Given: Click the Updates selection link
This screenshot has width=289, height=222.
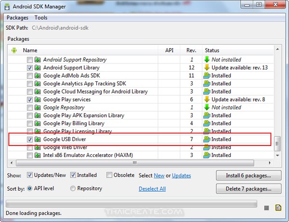Looking at the screenshot, I should [x=182, y=175].
